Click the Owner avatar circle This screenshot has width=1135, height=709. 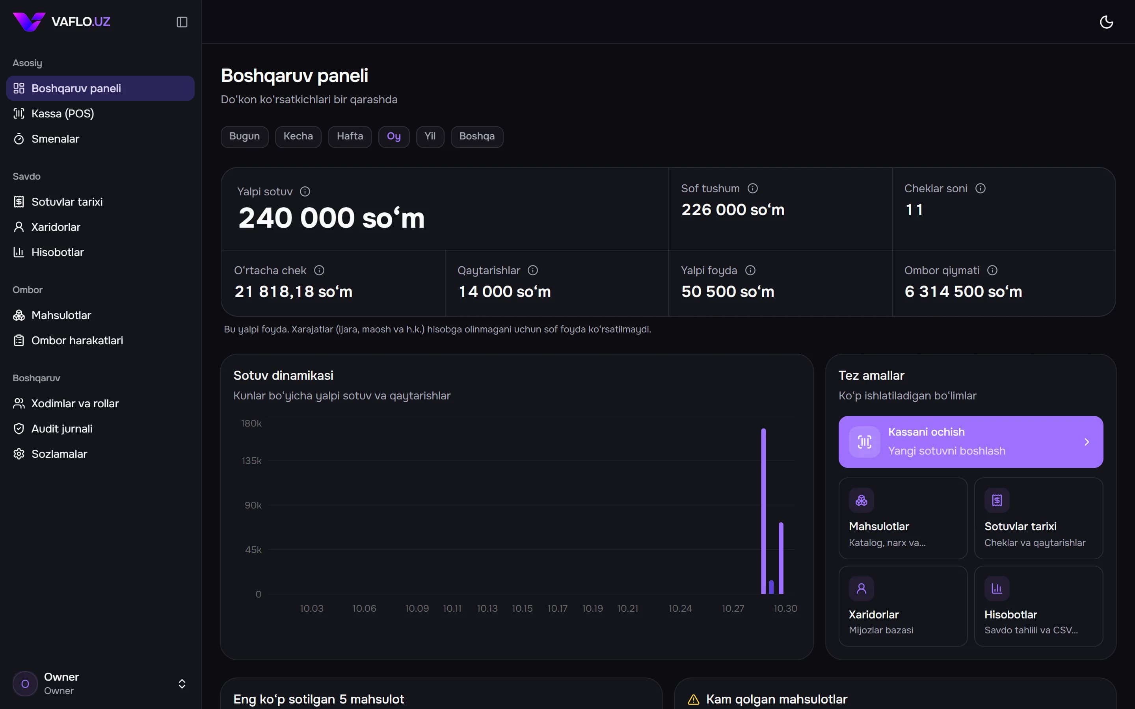pyautogui.click(x=25, y=684)
